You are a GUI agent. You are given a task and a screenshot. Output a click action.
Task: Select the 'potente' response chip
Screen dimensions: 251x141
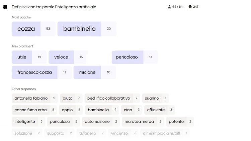pos(176,122)
